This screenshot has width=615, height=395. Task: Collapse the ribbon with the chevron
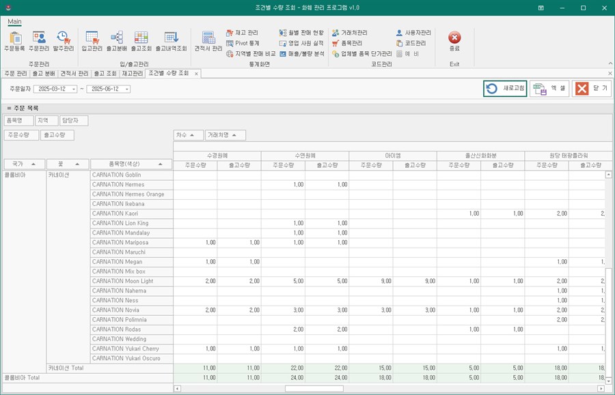[610, 63]
